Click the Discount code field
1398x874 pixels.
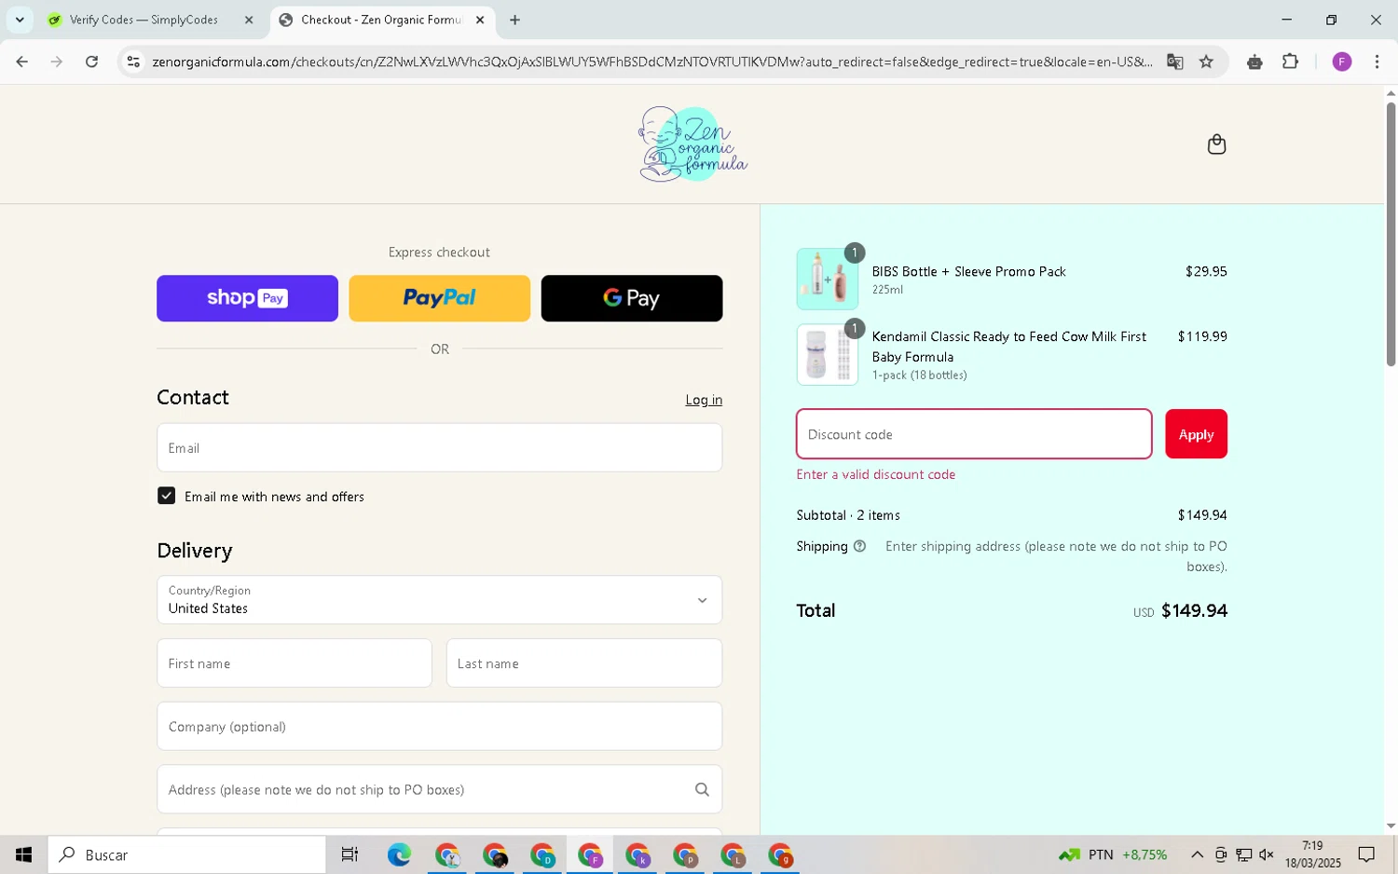pyautogui.click(x=974, y=434)
